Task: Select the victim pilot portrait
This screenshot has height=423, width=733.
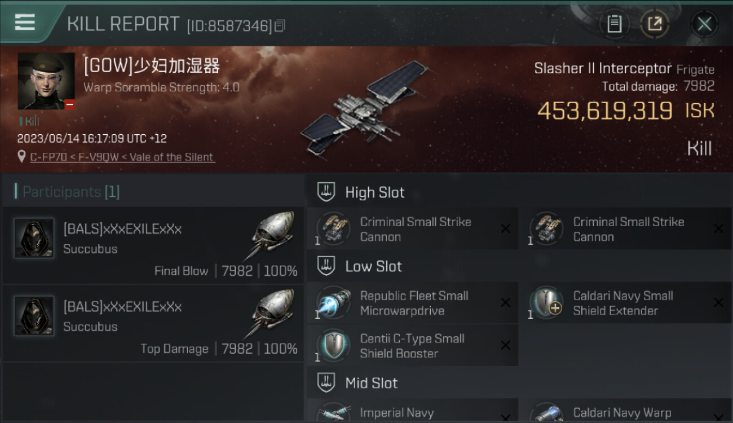Action: (46, 81)
